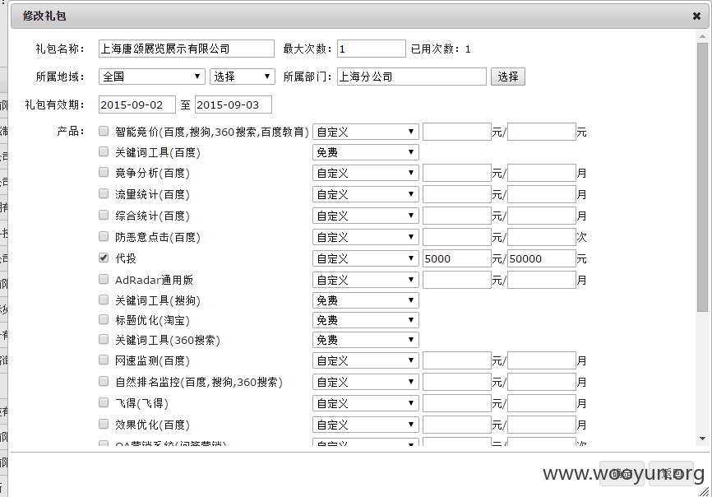Viewport: 712px width, 497px height.
Task: Open 流量统计(百度) 自定义 dropdown
Action: 366,194
